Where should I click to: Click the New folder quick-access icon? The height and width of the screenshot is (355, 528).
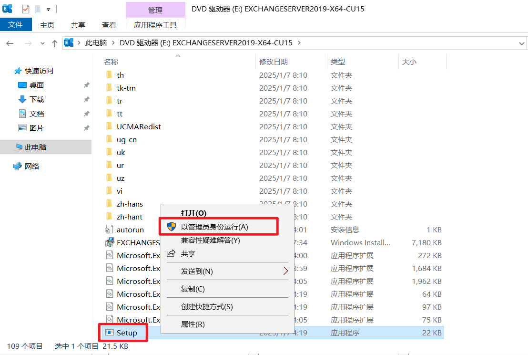point(37,9)
